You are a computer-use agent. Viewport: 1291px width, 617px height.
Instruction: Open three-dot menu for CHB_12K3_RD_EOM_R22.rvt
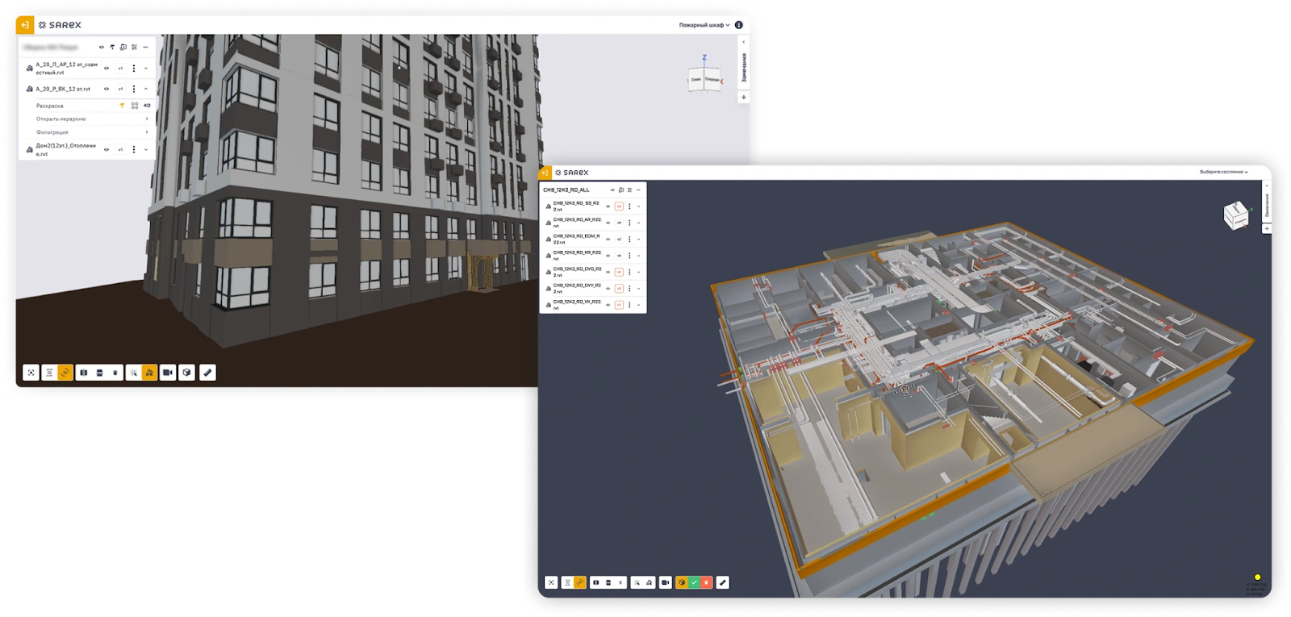[629, 240]
